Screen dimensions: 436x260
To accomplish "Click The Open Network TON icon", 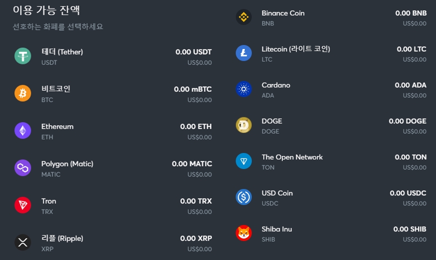I will [x=244, y=161].
